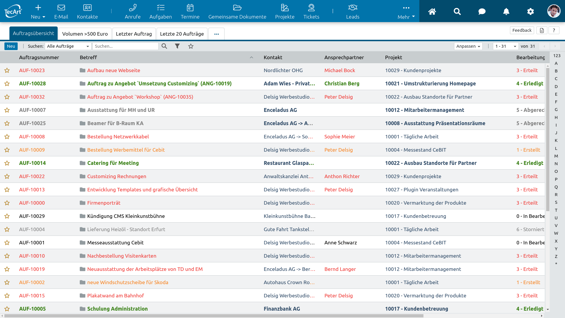Open the Alle Aufträge dropdown
This screenshot has height=318, width=565.
[68, 46]
